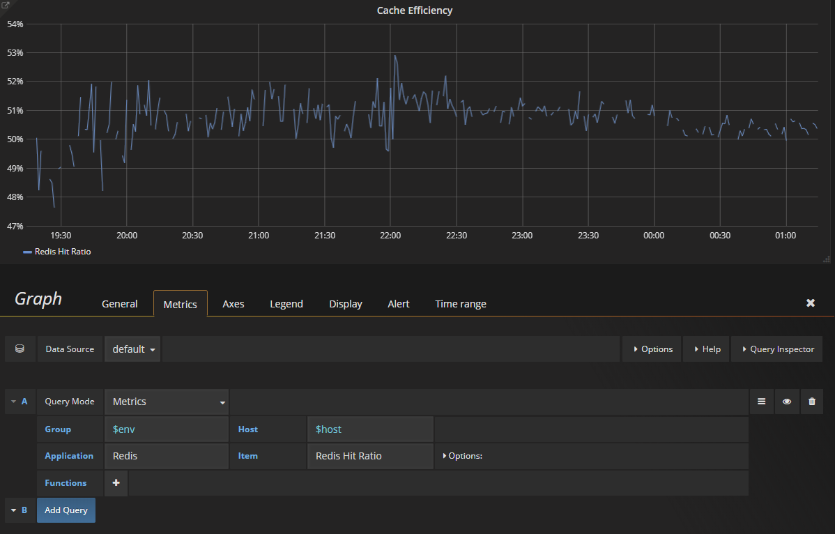Close the Graph editor with the X icon

point(811,303)
